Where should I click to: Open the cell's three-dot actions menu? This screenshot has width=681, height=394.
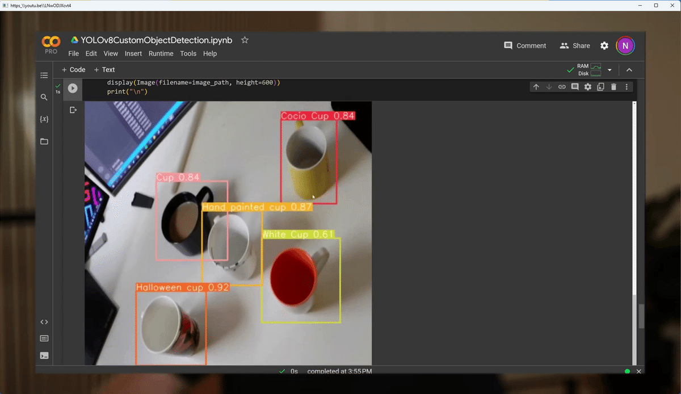(x=627, y=86)
